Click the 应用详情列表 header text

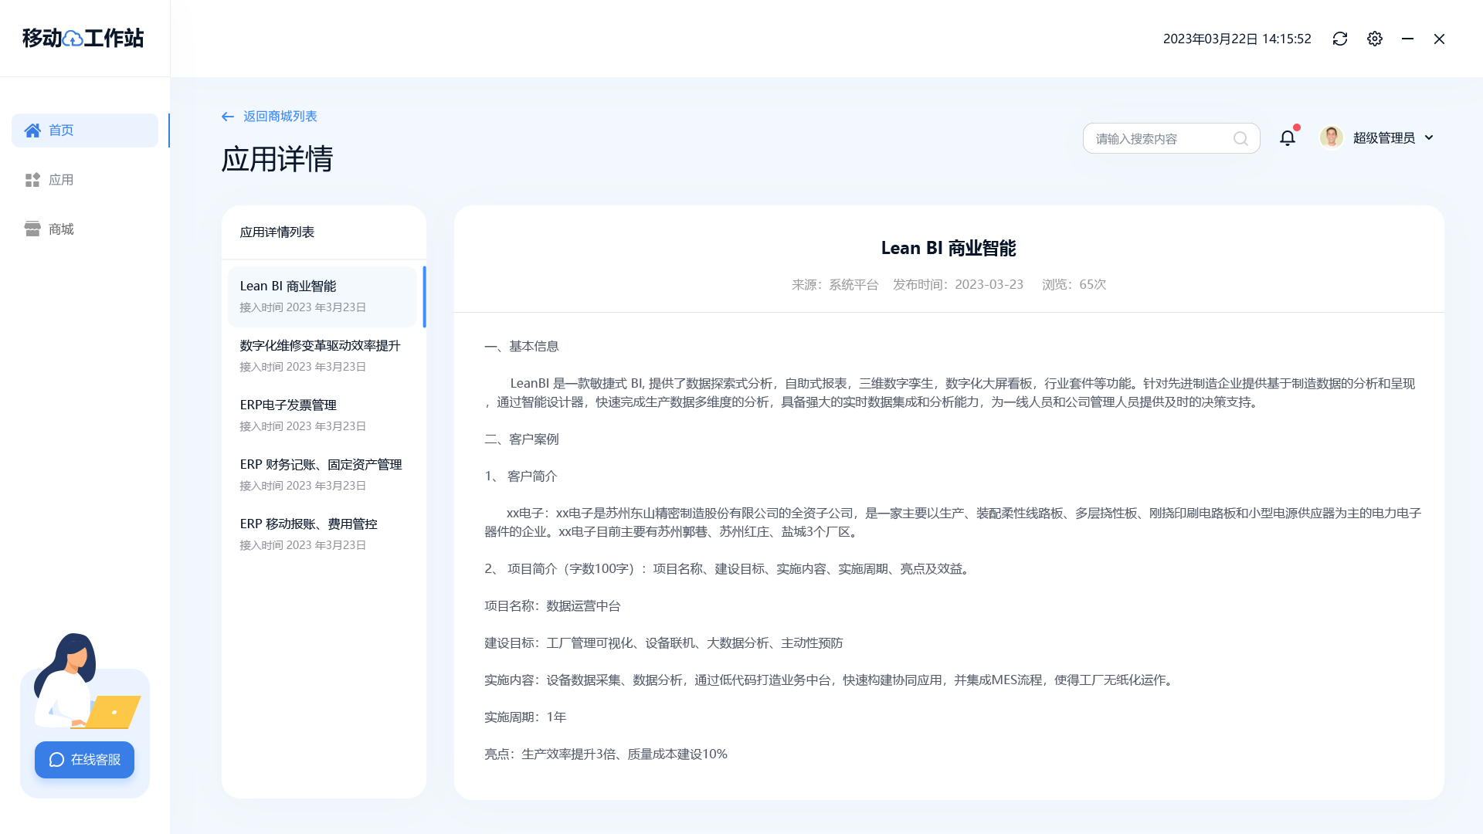pos(277,232)
